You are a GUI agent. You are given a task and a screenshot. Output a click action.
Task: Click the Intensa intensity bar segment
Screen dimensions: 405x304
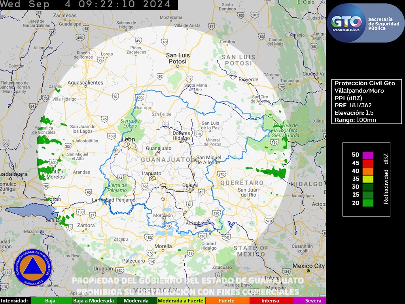click(270, 301)
